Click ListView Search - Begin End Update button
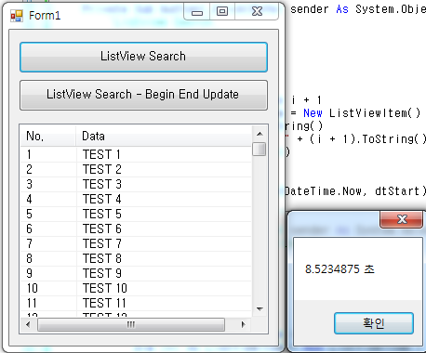The height and width of the screenshot is (353, 426). pos(143,95)
